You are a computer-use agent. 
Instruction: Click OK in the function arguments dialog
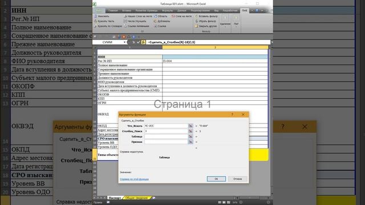tap(216, 179)
